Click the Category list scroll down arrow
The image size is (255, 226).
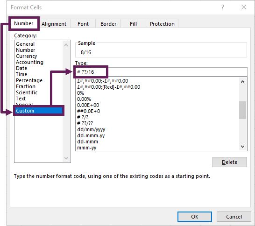66,158
